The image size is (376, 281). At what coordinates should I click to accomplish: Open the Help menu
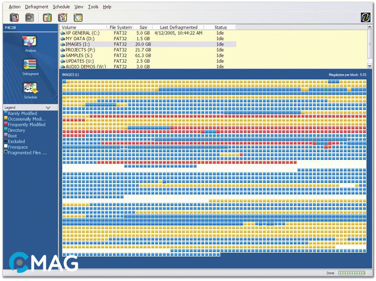(107, 7)
